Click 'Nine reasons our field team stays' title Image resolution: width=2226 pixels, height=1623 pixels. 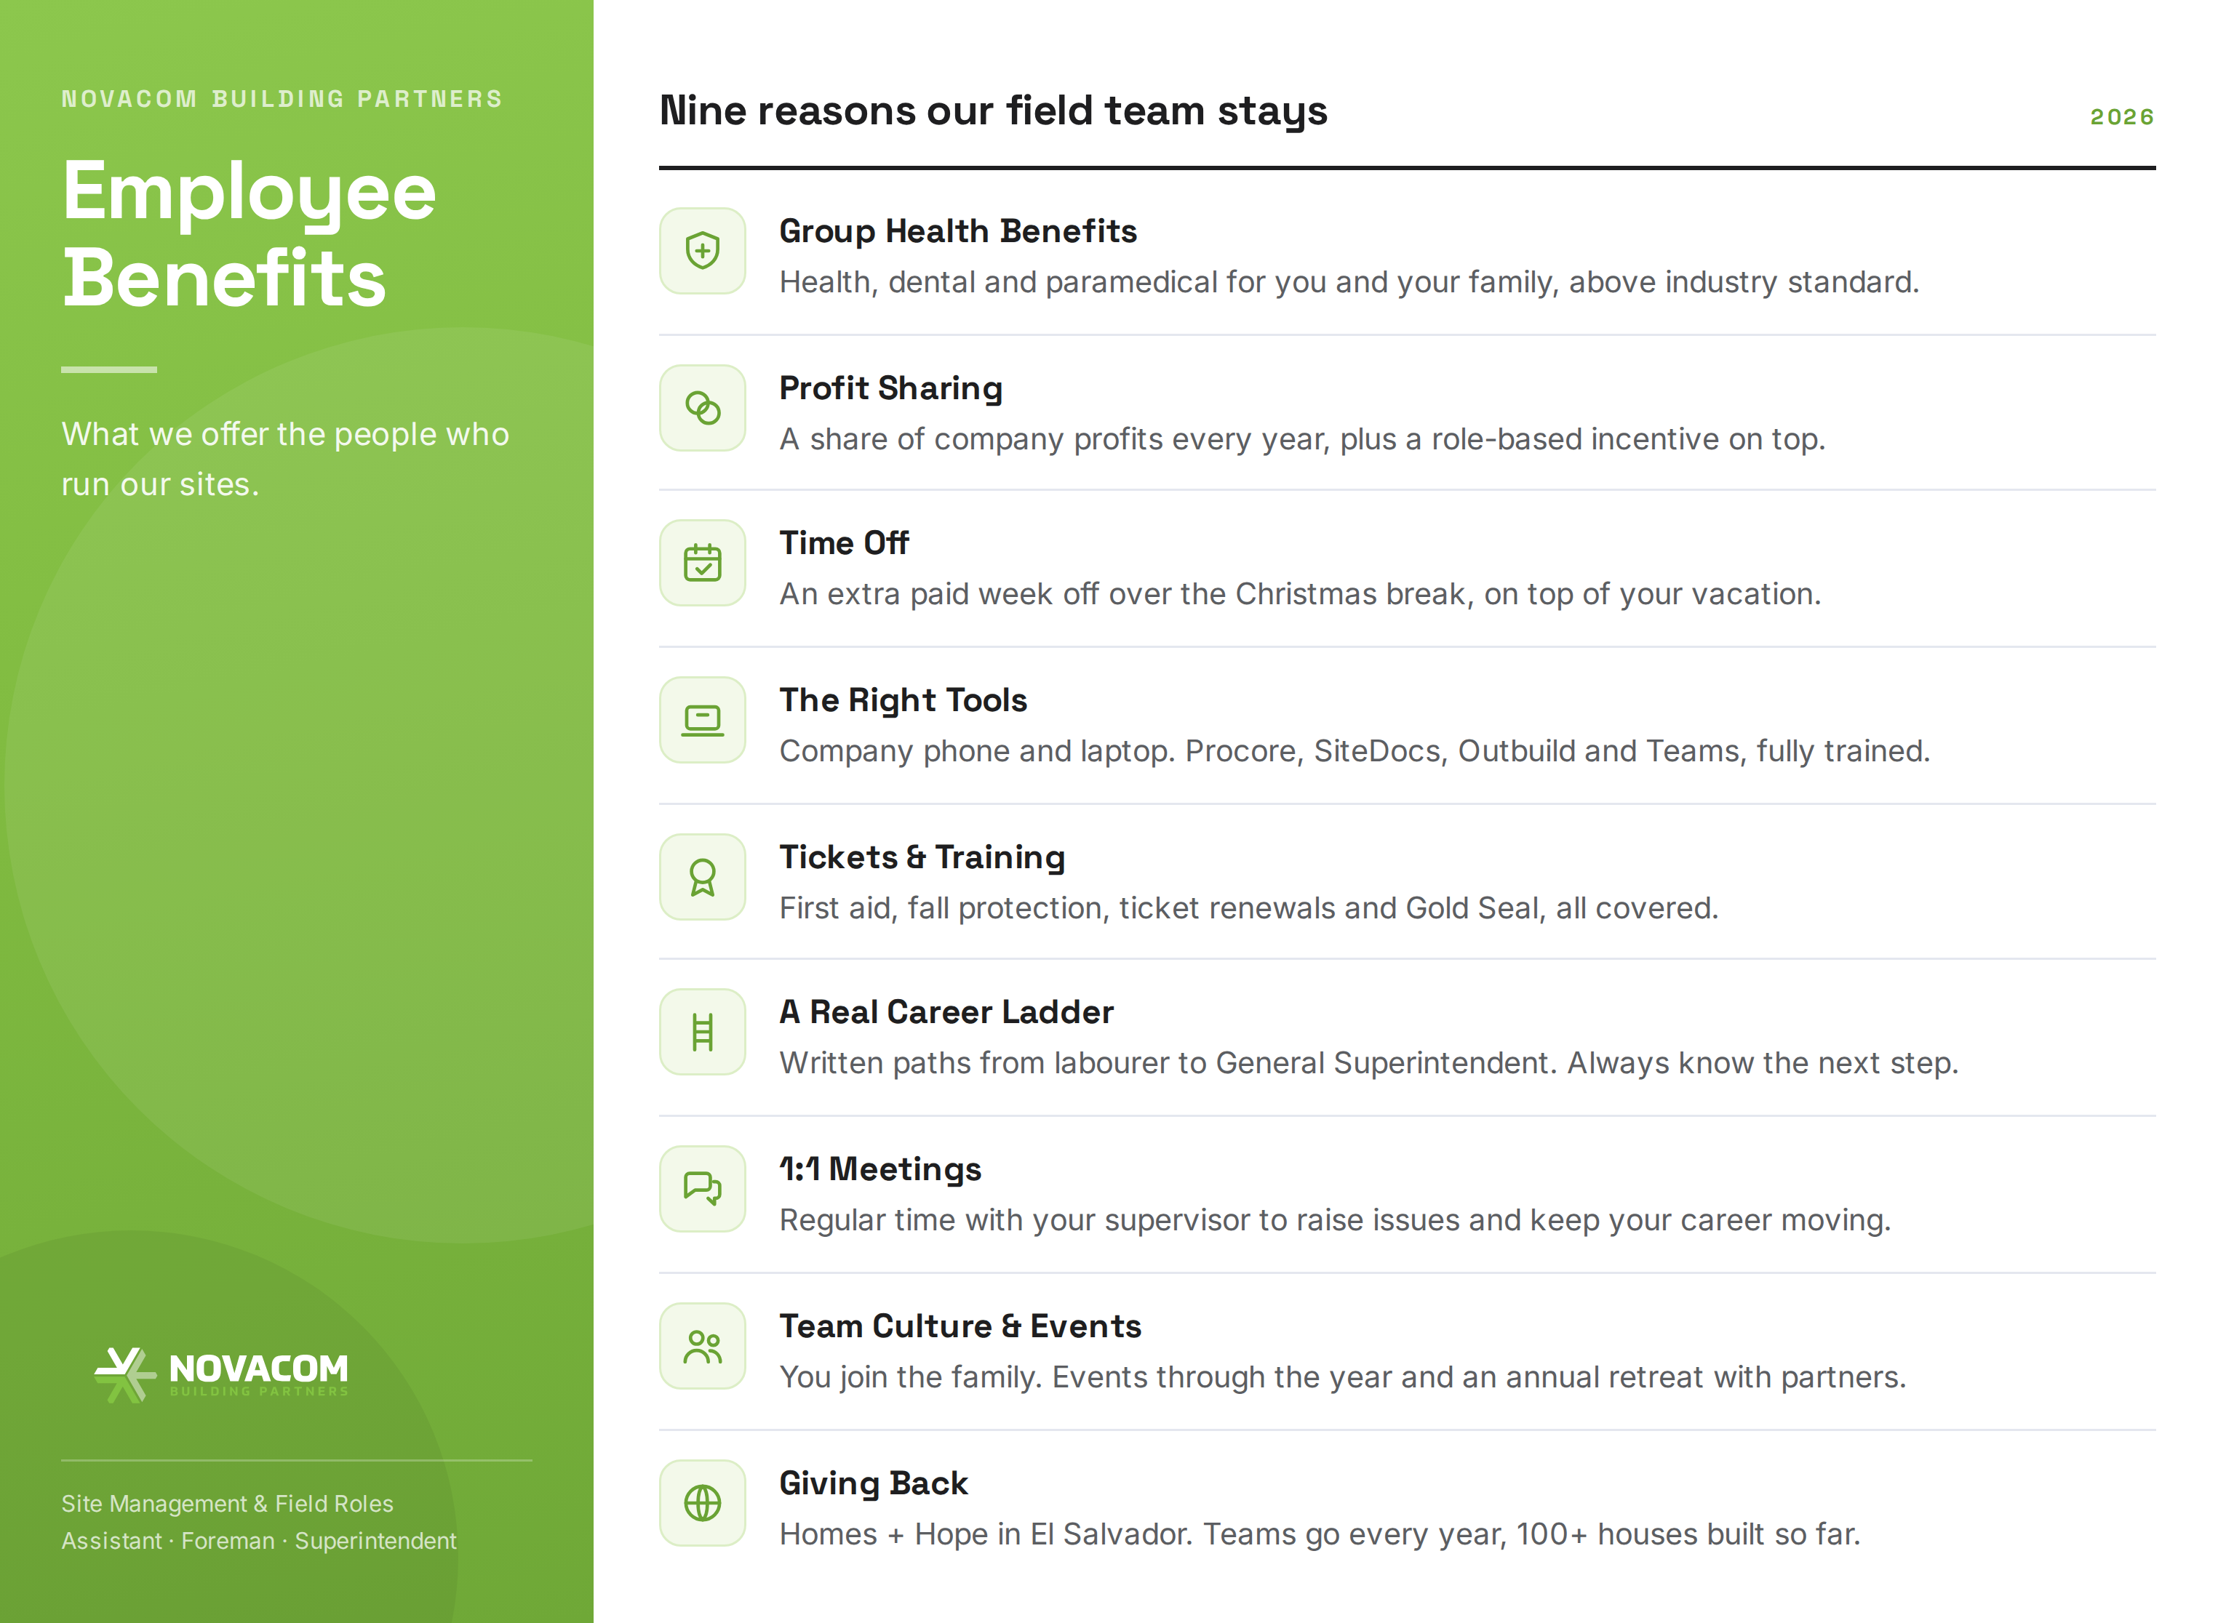tap(994, 111)
